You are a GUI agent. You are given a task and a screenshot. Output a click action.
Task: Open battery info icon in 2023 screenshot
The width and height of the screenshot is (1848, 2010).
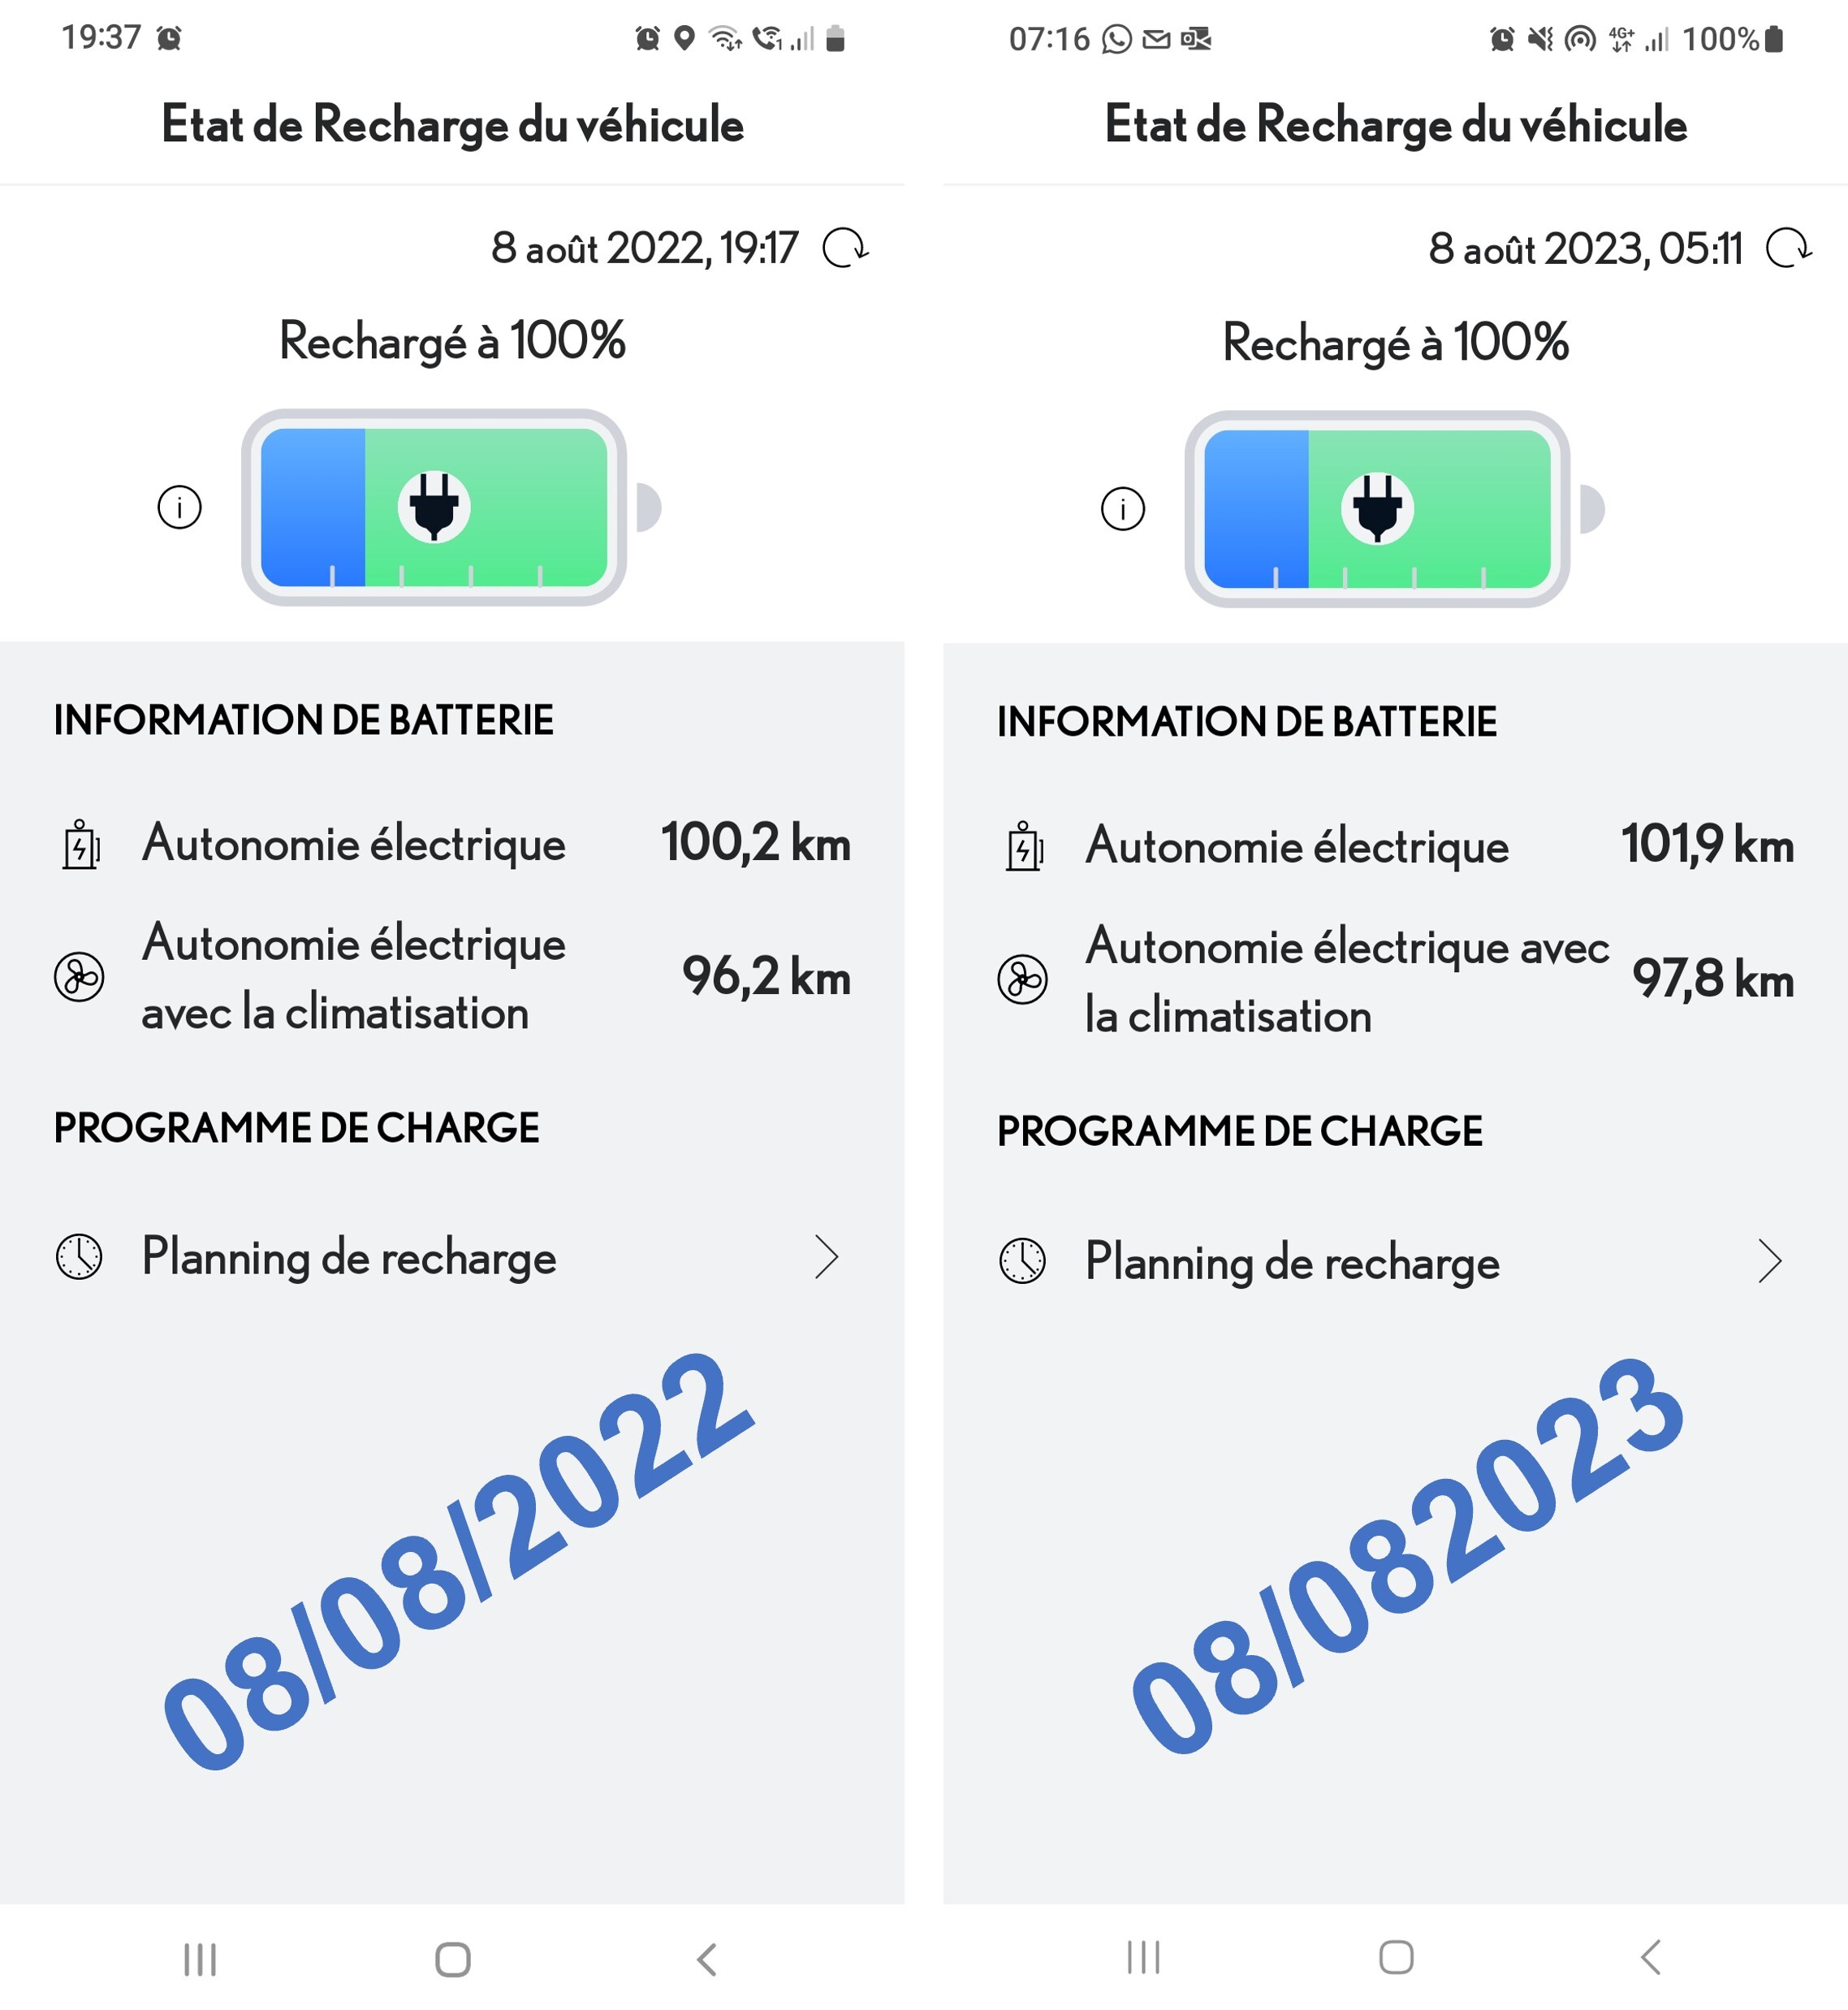coord(1122,509)
